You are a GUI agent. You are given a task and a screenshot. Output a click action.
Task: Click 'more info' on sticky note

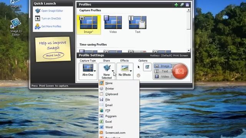(53, 55)
